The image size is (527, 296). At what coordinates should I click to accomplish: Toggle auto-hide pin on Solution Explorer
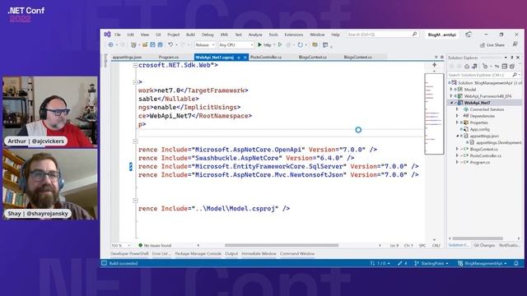[x=512, y=58]
